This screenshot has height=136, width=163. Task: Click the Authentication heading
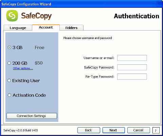pos(137,16)
